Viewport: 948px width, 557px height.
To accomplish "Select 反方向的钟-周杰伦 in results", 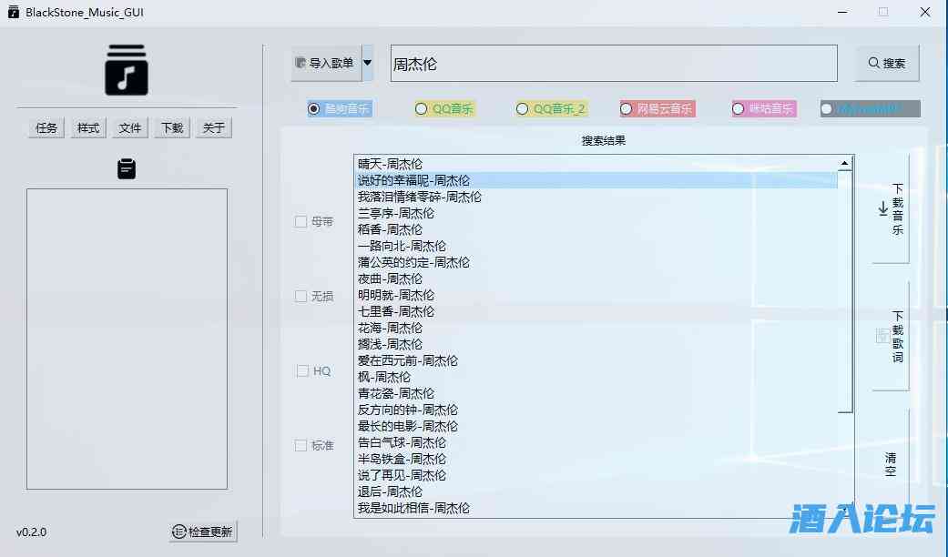I will tap(596, 410).
